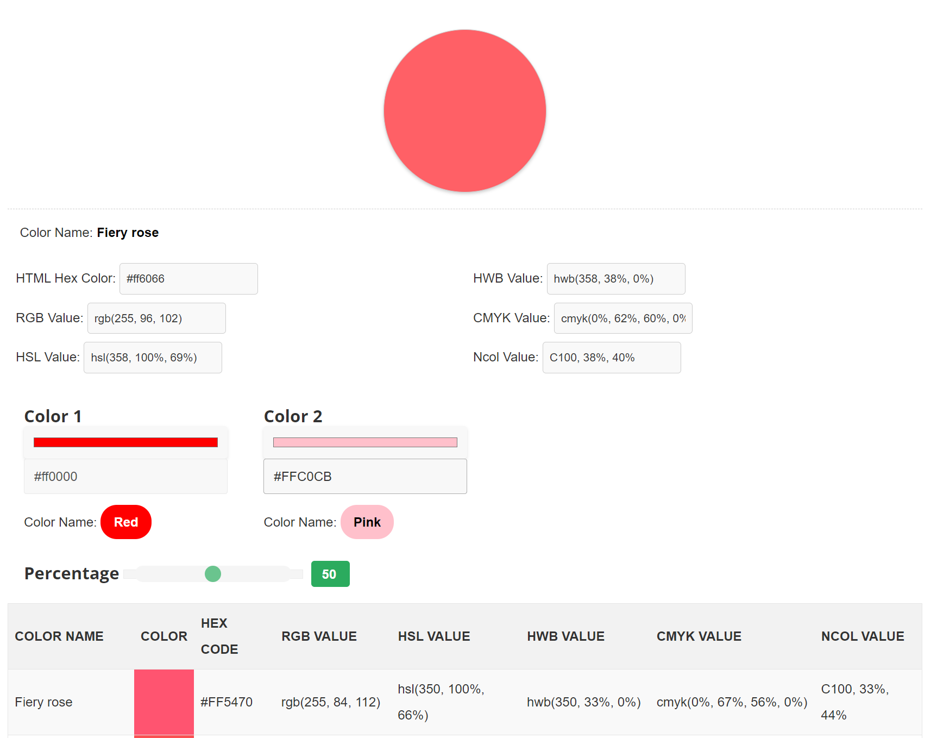Click the hwb(350, 33%, 0%) table cell
The height and width of the screenshot is (738, 937).
(584, 702)
